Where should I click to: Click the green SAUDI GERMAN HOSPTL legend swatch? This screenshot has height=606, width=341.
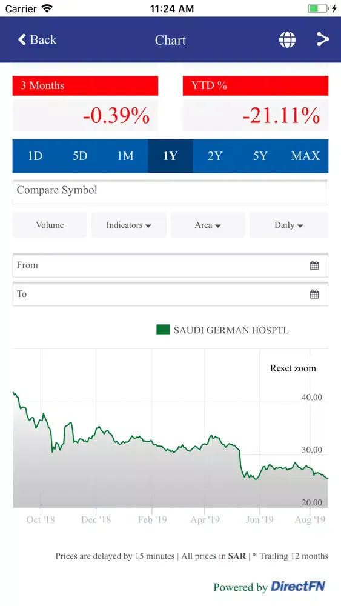point(163,330)
